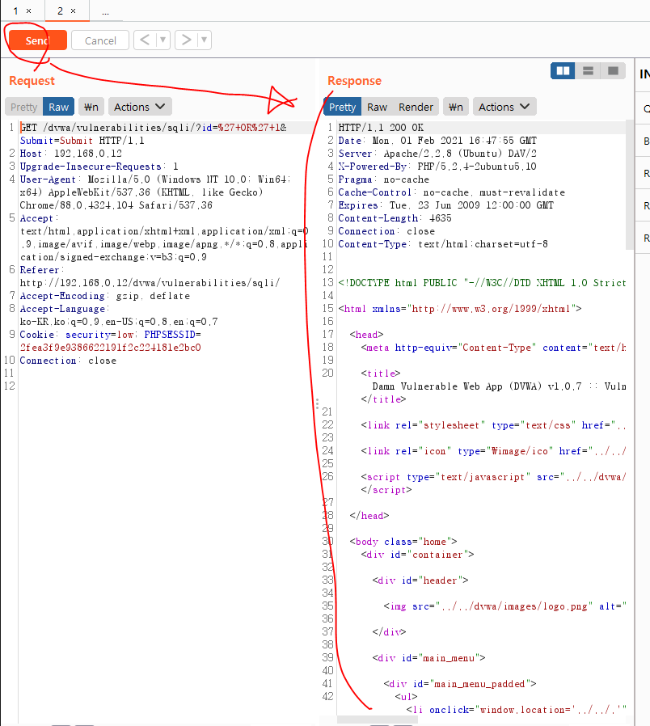Click the Request panel heading
This screenshot has width=650, height=726.
32,81
